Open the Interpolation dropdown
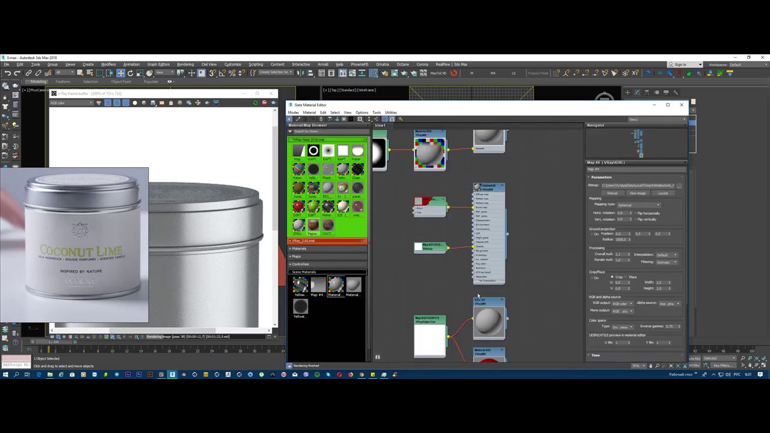 click(x=667, y=254)
